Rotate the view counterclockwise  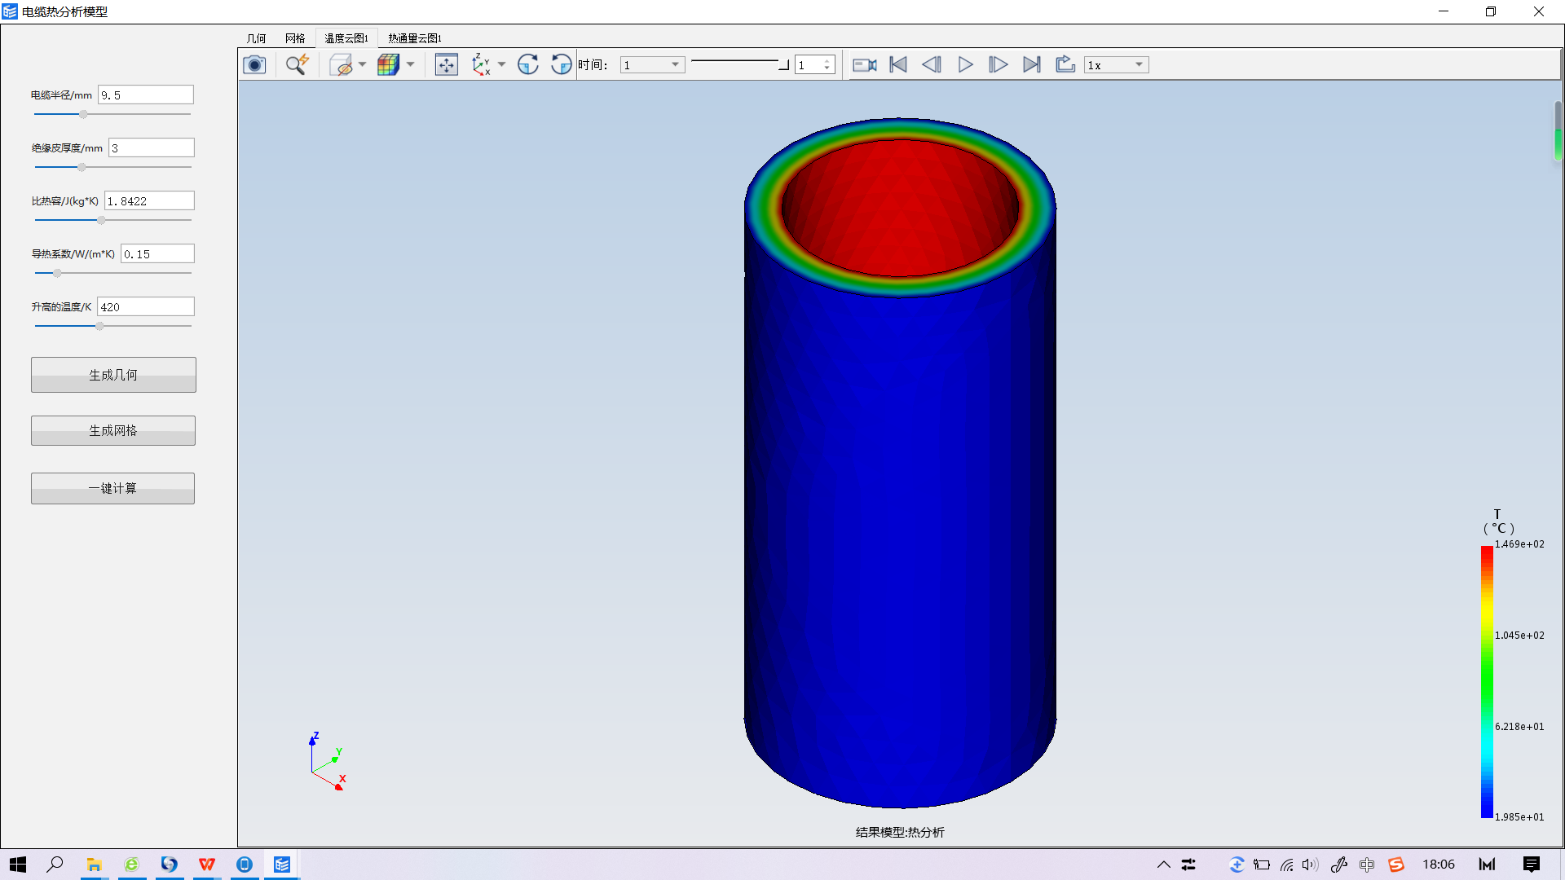click(x=562, y=64)
